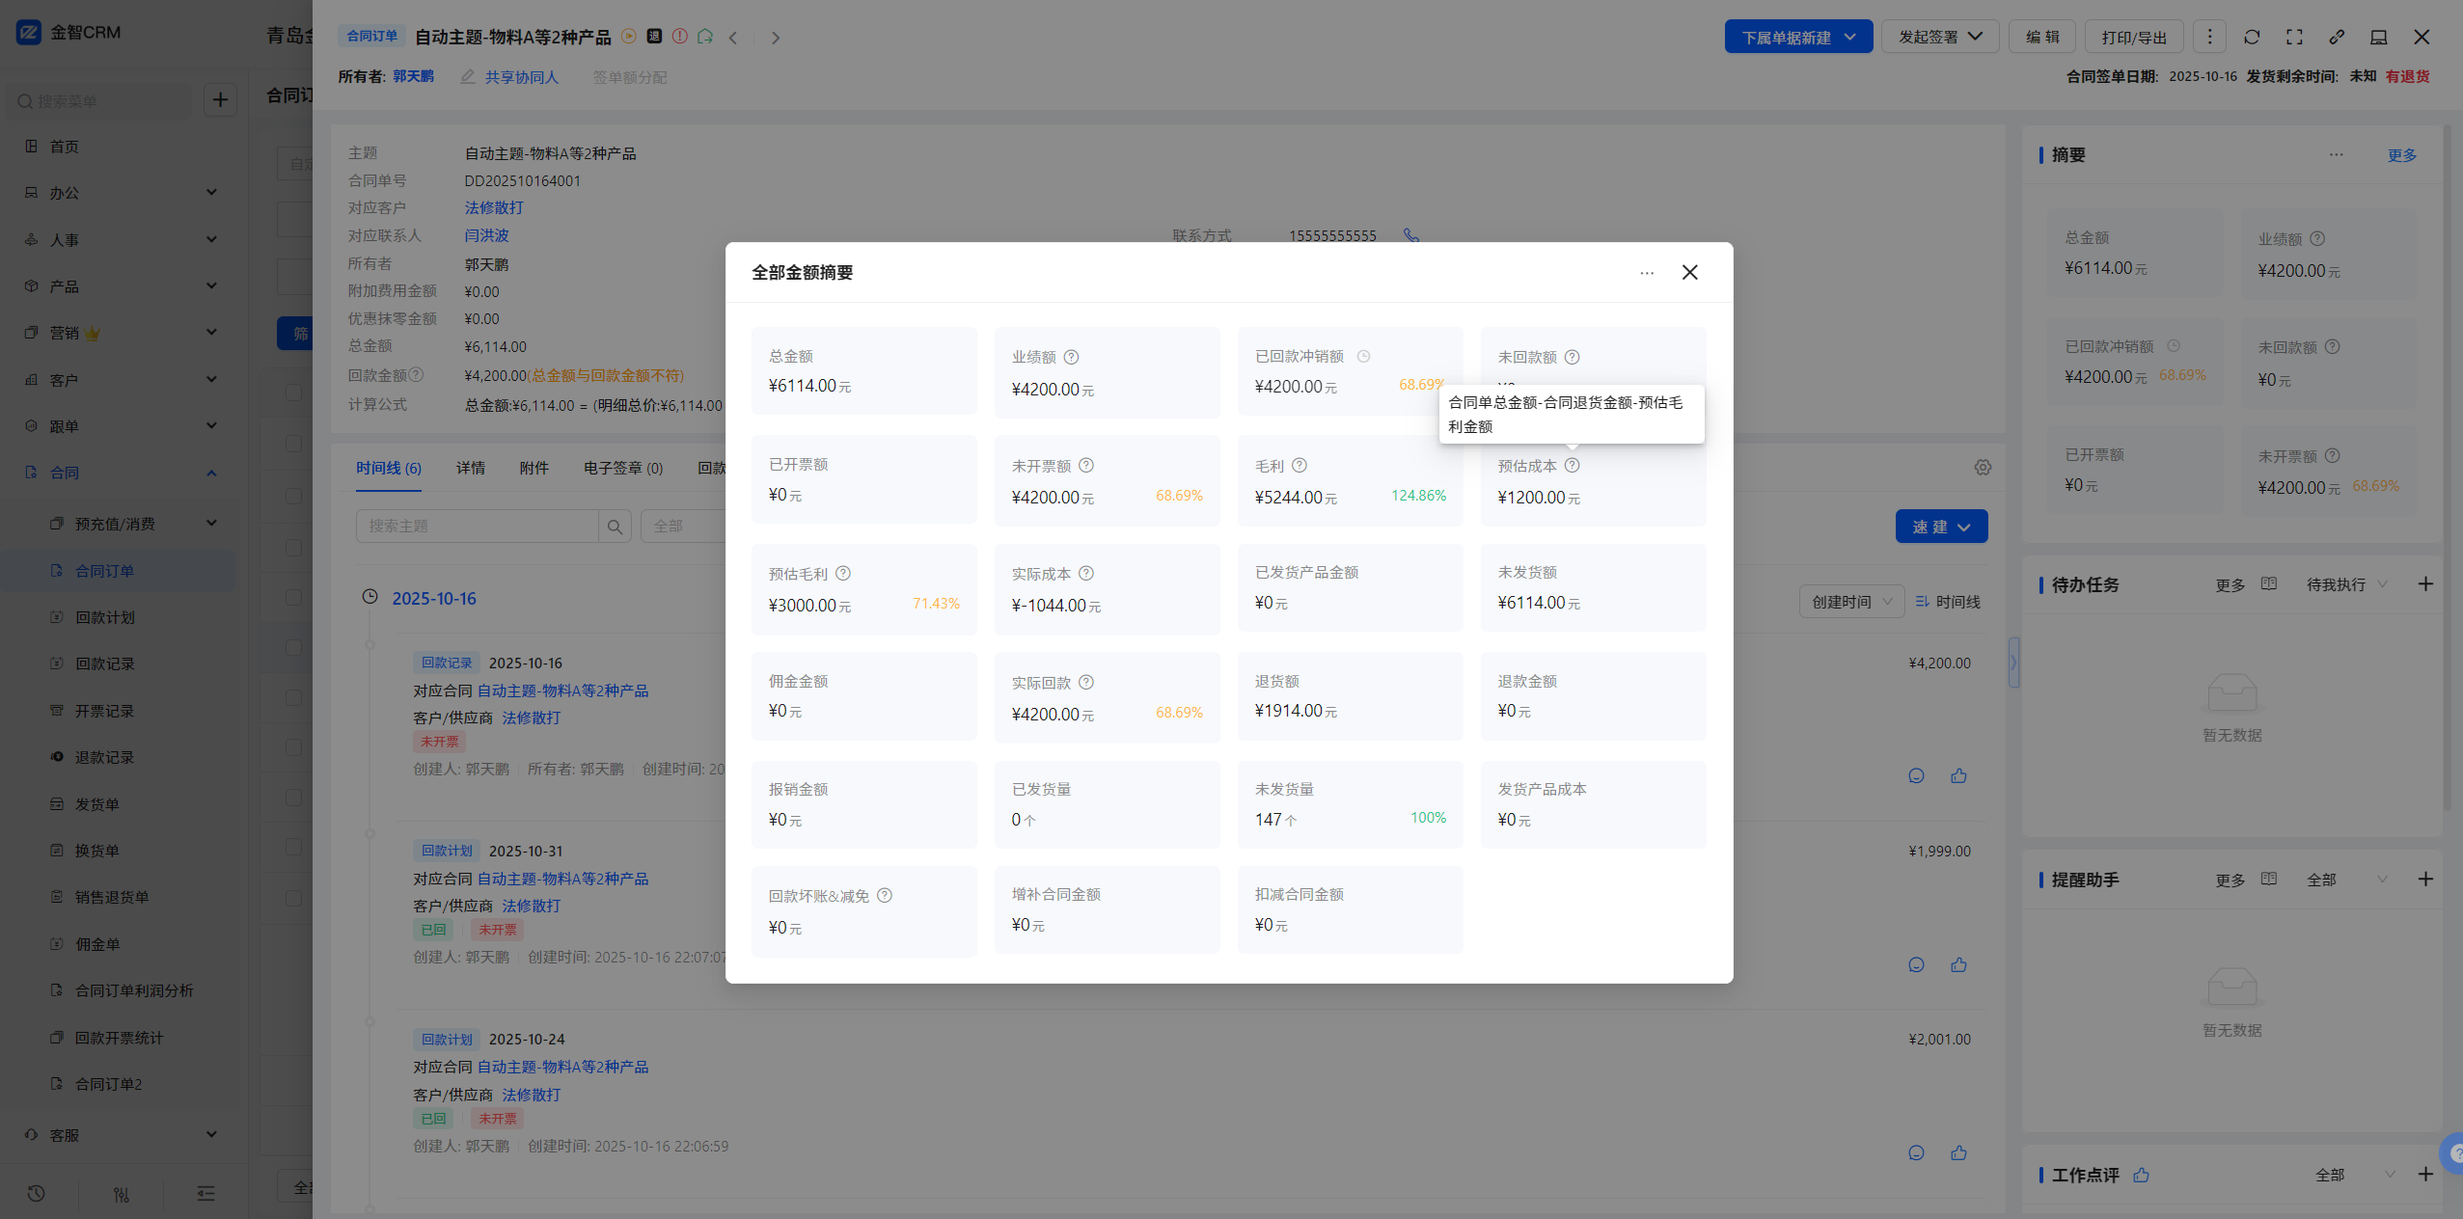Viewport: 2463px width, 1219px height.
Task: Click the clock icon next to 已回款冲销额
Action: click(x=1363, y=357)
